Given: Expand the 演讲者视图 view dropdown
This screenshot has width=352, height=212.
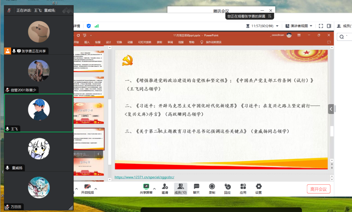Looking at the screenshot, I should pyautogui.click(x=311, y=26).
